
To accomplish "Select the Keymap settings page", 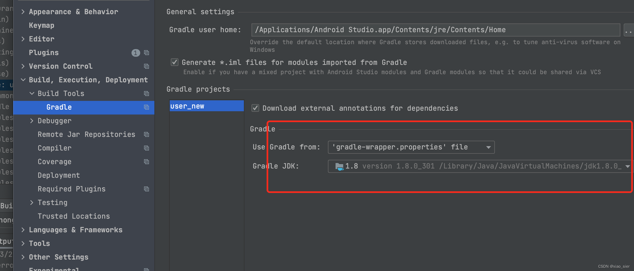I will (41, 25).
